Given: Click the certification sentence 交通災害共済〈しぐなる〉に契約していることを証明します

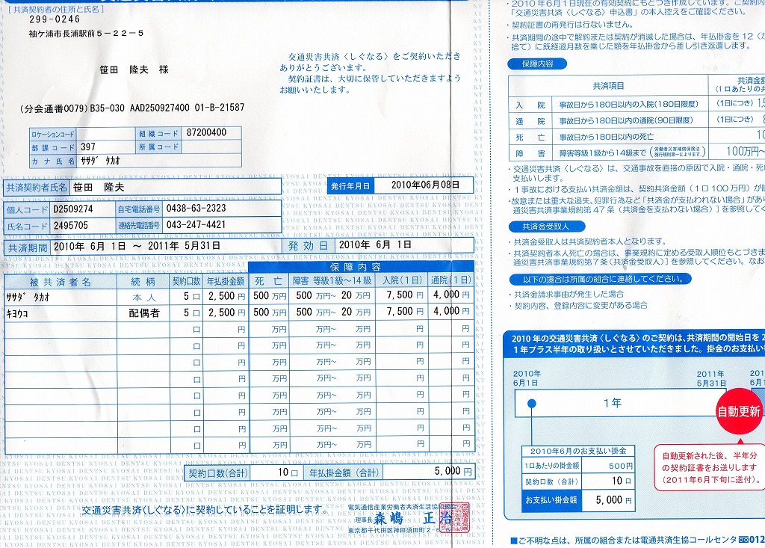Looking at the screenshot, I should (x=205, y=510).
